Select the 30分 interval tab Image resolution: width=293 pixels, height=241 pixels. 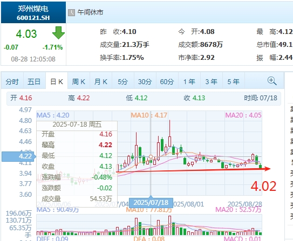145,82
